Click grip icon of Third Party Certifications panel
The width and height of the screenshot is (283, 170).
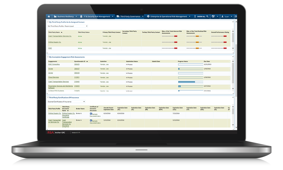[48, 97]
